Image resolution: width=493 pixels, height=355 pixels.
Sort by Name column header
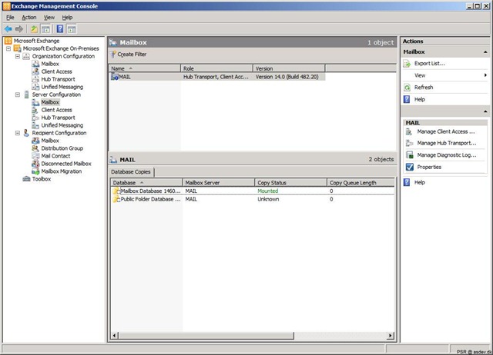pos(145,68)
